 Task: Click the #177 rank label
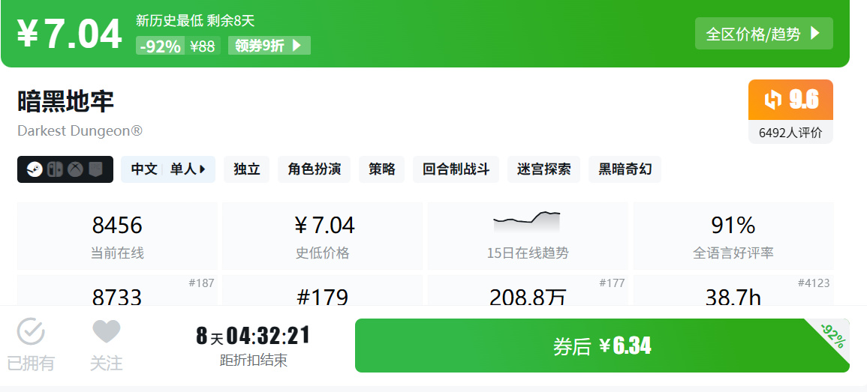(612, 283)
